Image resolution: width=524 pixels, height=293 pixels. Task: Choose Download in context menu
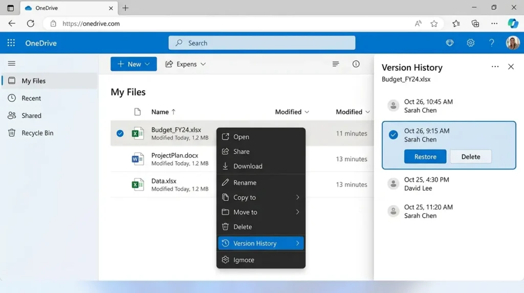coord(261,166)
